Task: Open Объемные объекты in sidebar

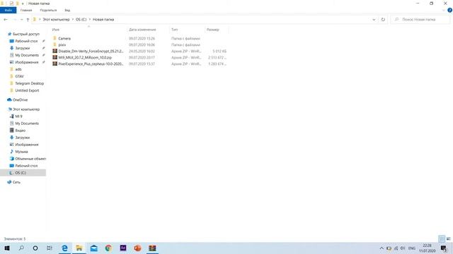Action: coord(30,159)
